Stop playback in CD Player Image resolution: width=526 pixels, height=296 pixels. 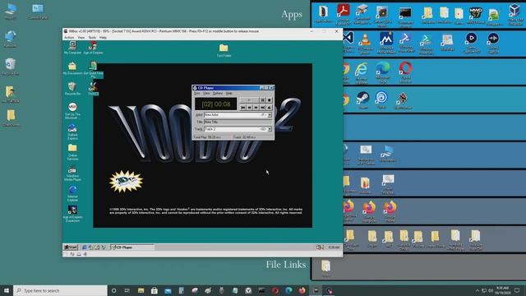coord(269,100)
